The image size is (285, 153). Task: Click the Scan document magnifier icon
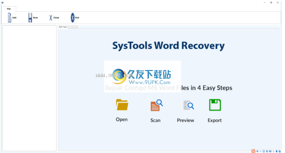coord(157,105)
